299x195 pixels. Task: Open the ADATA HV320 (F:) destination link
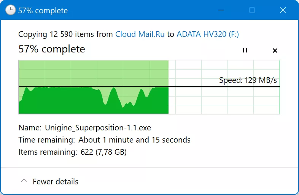[208, 34]
